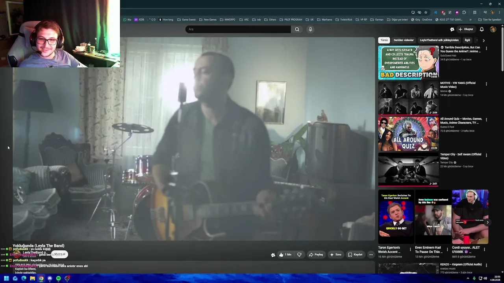Save the video with 'Kaydet' button
504x283 pixels.
point(355,255)
